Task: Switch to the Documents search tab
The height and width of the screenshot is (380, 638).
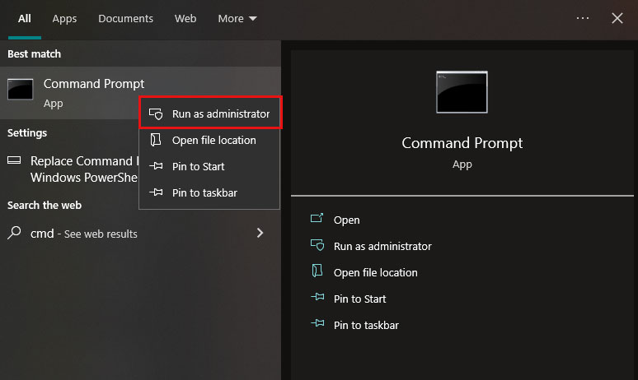Action: (x=126, y=19)
